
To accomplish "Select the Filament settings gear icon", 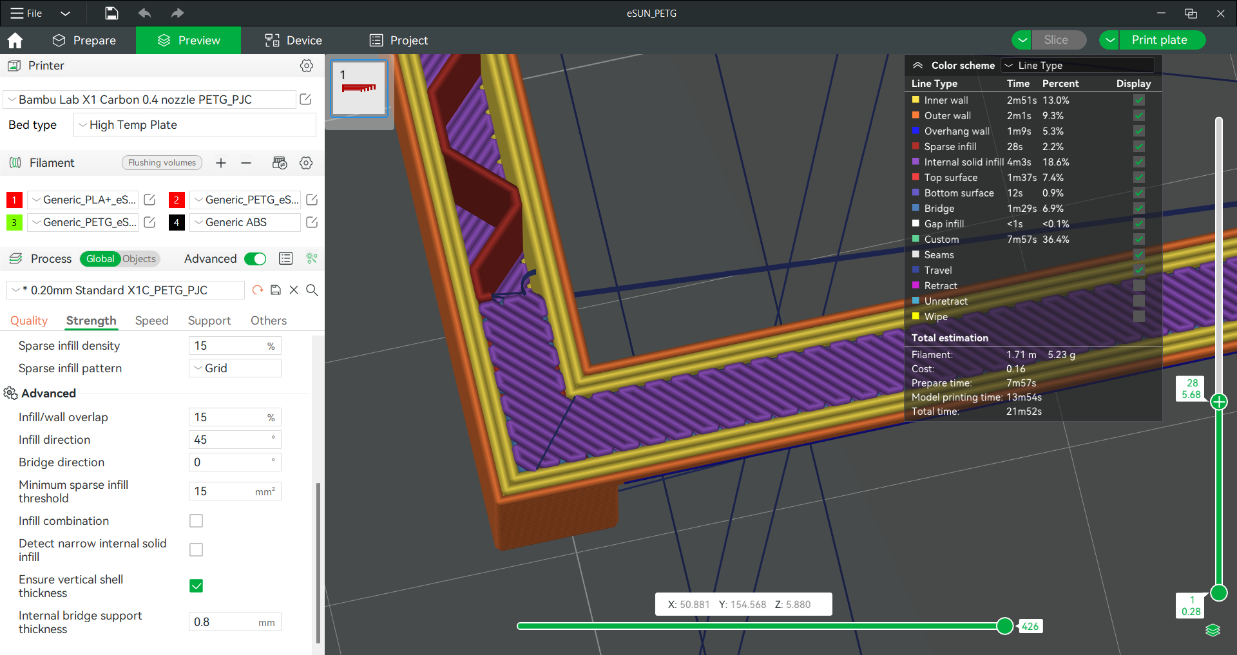I will coord(307,163).
